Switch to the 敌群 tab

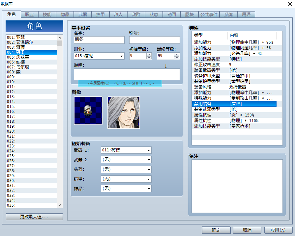136,15
